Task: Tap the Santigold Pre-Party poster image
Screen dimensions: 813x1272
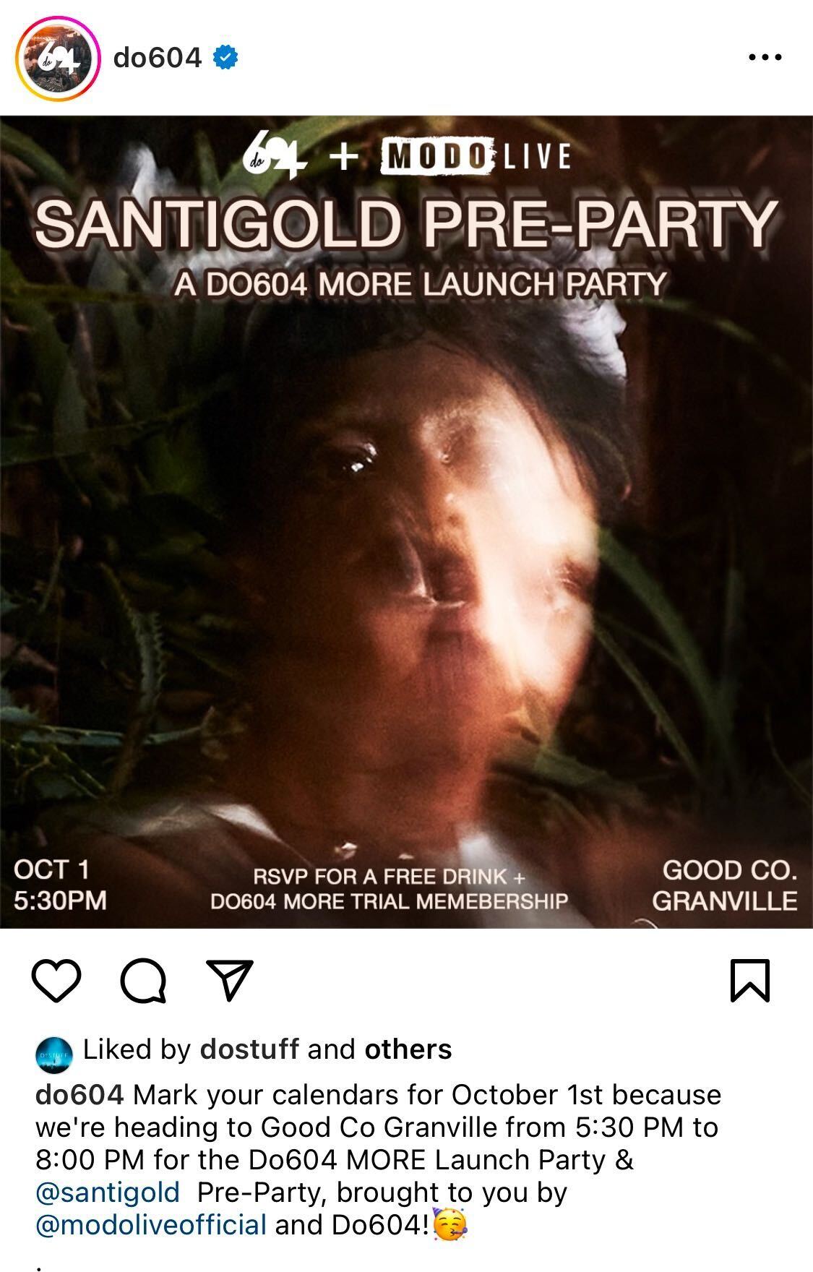Action: pos(406,522)
